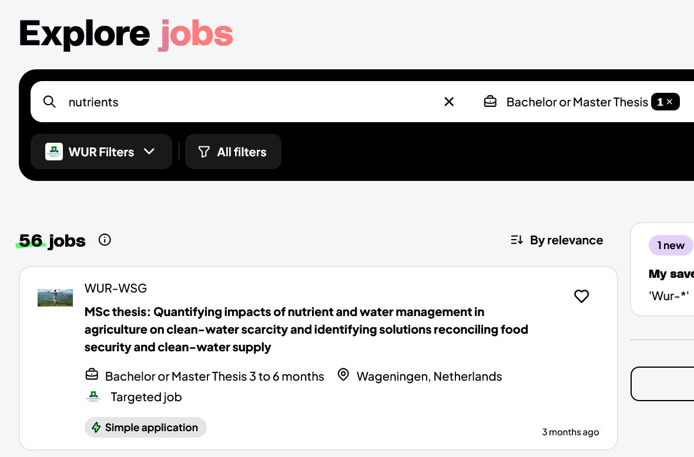This screenshot has width=694, height=457.
Task: Open the 'Wur-*' saved search
Action: (669, 295)
